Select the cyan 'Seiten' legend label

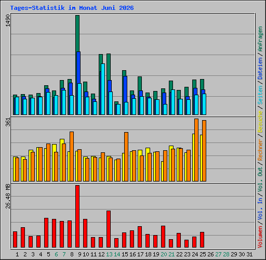point(260,95)
